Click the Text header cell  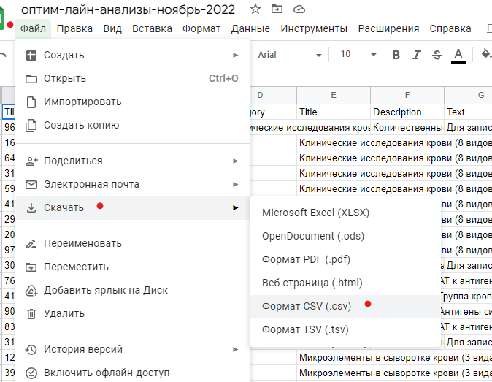click(x=468, y=112)
